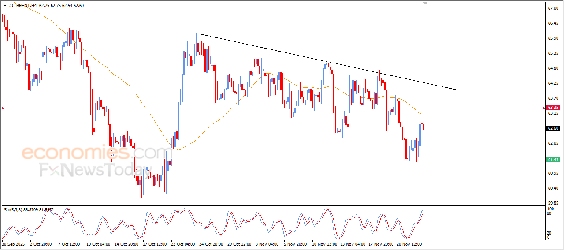564x250 pixels.
Task: Click the 20 Nov 12:00 time label
Action: (x=410, y=243)
